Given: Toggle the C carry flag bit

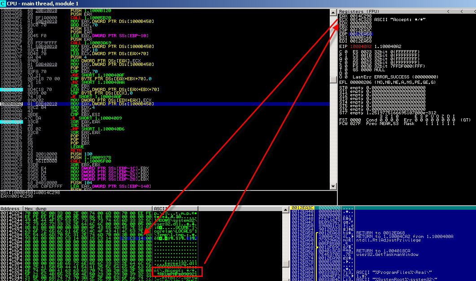Looking at the screenshot, I should pyautogui.click(x=343, y=52).
